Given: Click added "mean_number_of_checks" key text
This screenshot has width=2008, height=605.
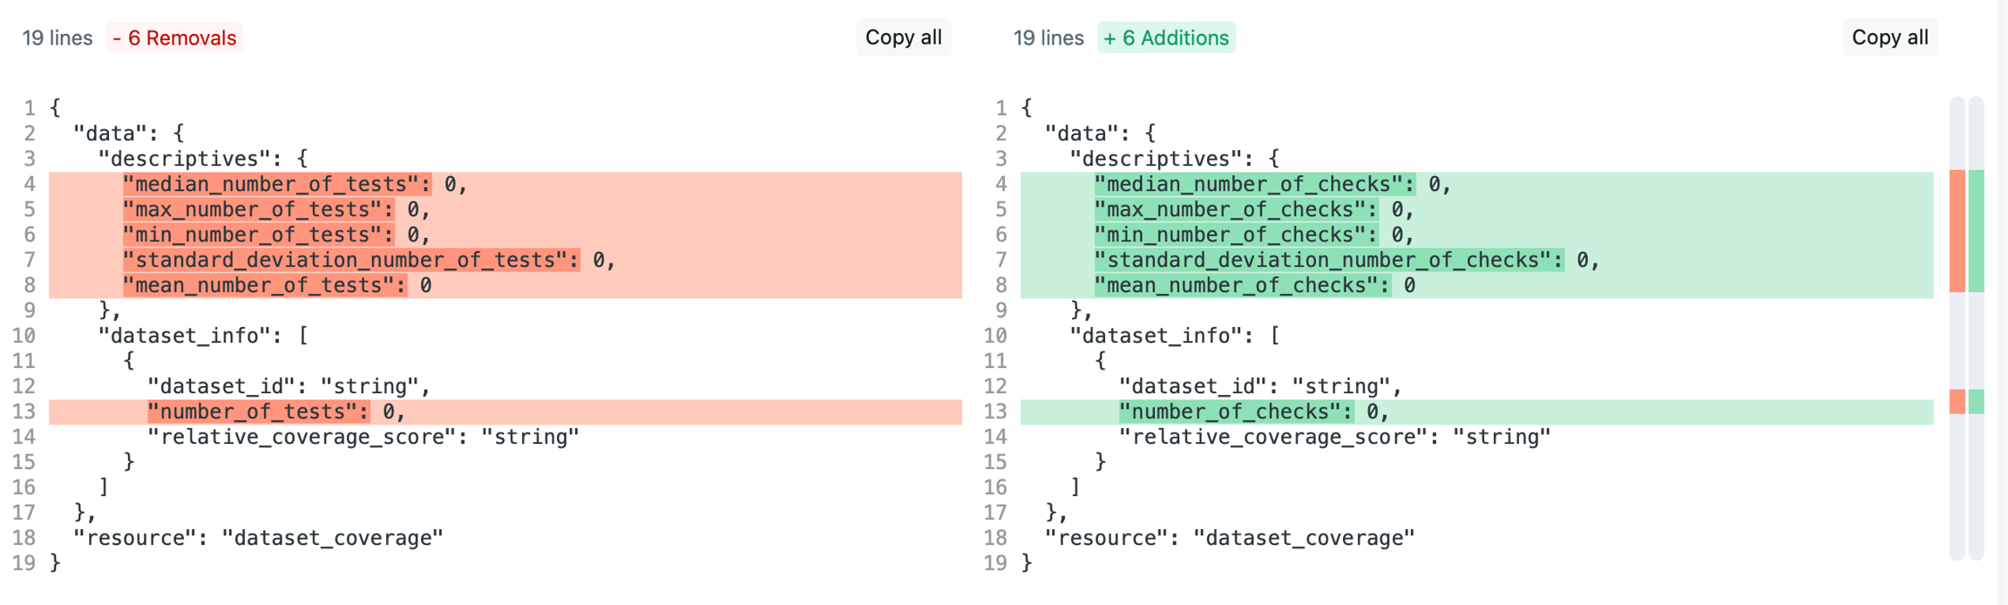Looking at the screenshot, I should 1241,285.
